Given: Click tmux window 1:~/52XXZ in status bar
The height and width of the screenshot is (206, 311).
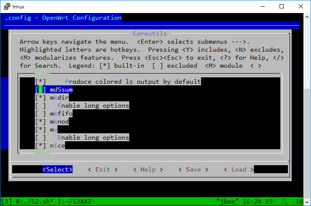Looking at the screenshot, I should [x=76, y=201].
